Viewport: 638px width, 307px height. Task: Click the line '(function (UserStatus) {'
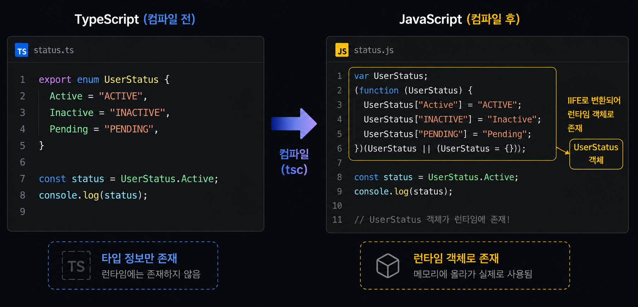(414, 91)
